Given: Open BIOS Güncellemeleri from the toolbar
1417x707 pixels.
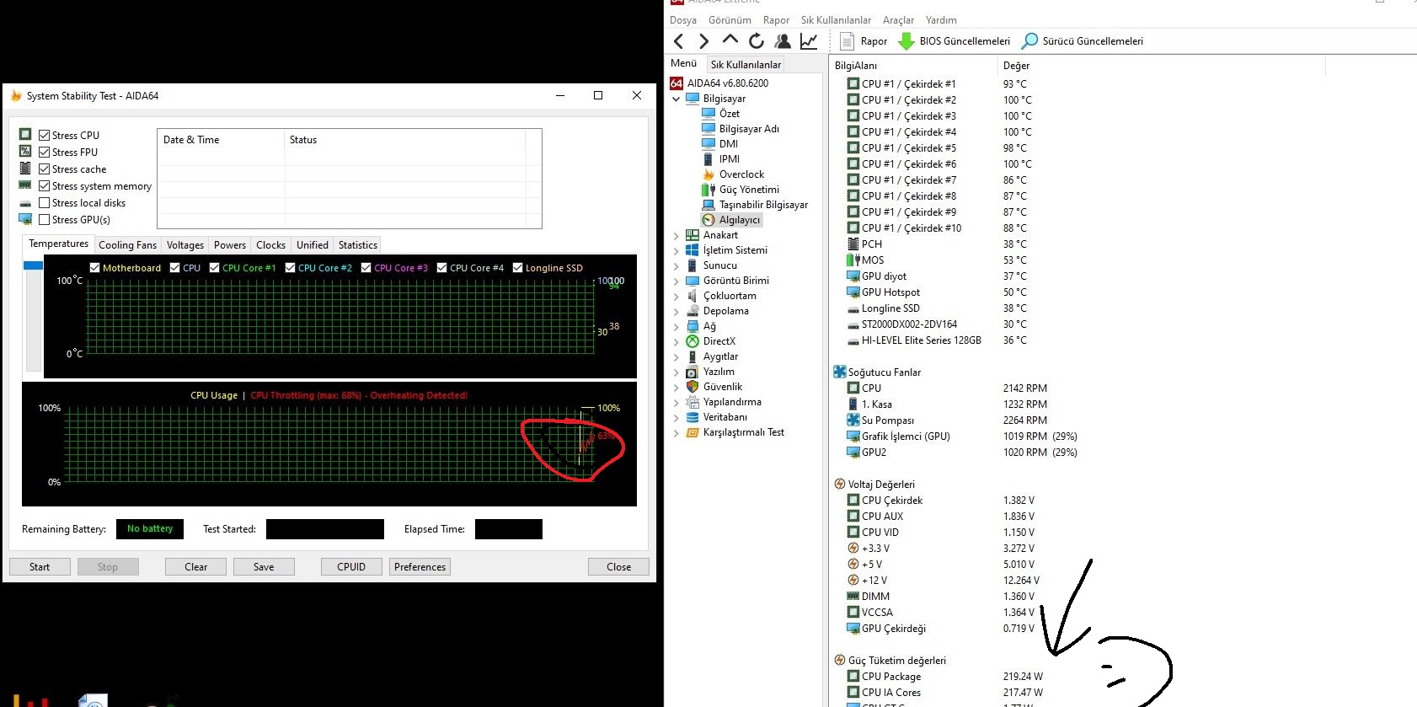Looking at the screenshot, I should click(954, 41).
